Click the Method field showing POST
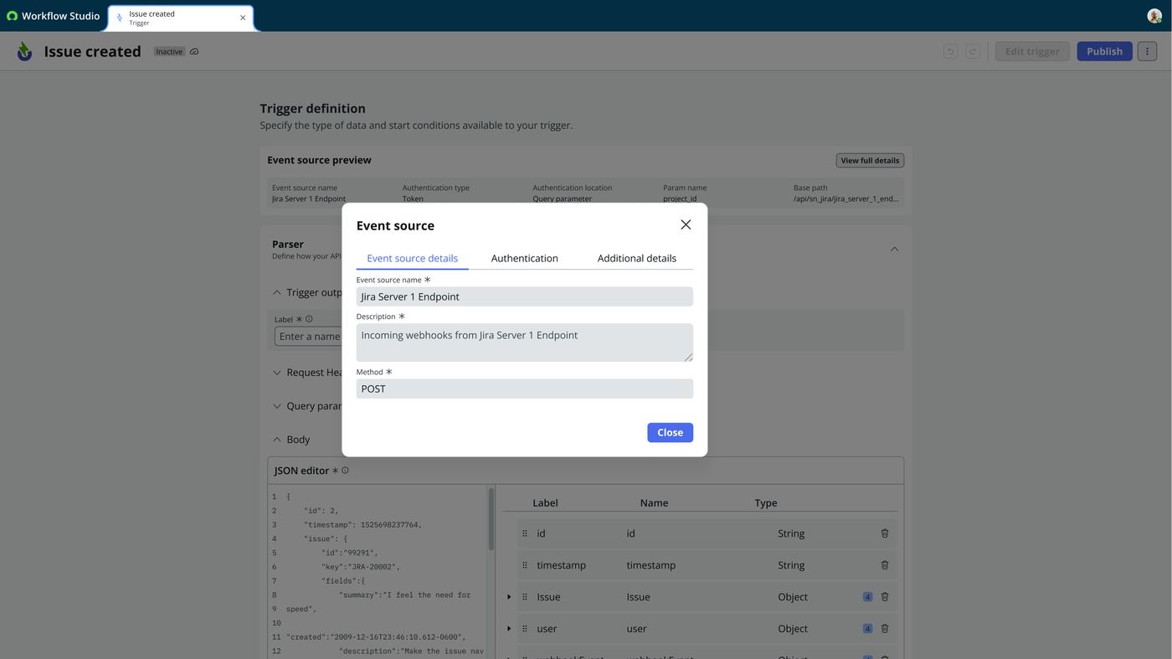The image size is (1172, 659). click(524, 389)
